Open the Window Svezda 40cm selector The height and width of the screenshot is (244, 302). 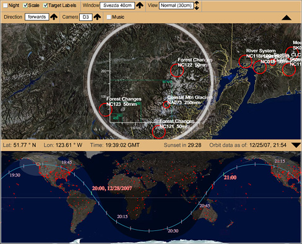[118, 6]
